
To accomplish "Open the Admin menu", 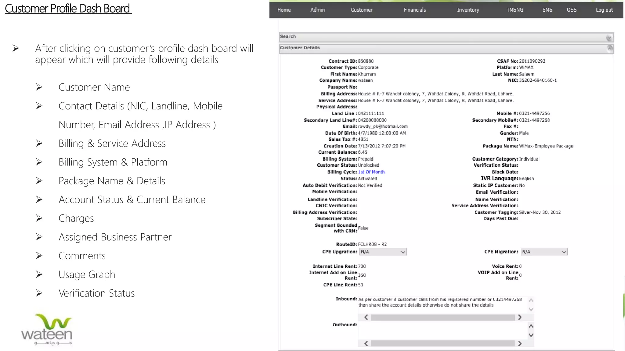I will click(x=318, y=10).
